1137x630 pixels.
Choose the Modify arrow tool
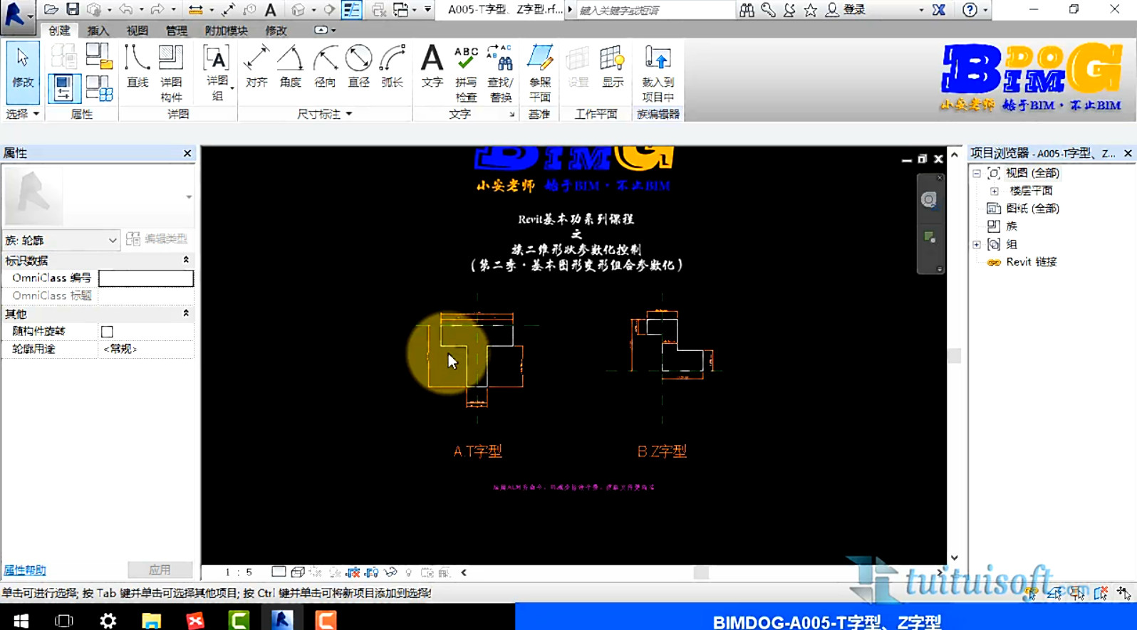(x=23, y=72)
